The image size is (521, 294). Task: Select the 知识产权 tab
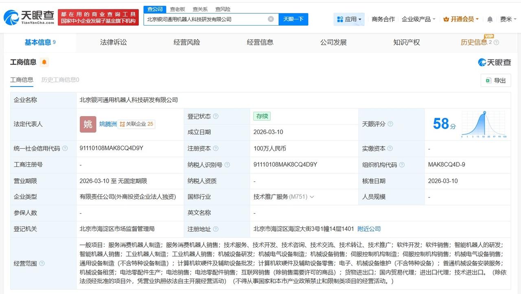tap(406, 42)
